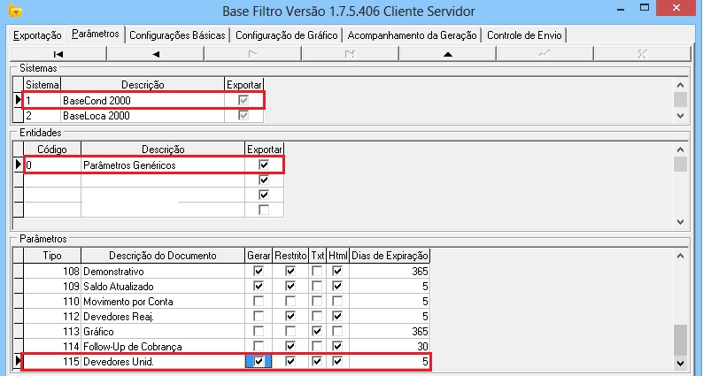Click the Descrição do Documento column header
This screenshot has height=376, width=703.
[x=163, y=256]
